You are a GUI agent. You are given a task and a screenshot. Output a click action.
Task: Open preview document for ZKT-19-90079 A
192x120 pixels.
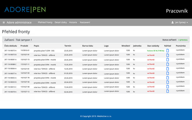point(167,91)
